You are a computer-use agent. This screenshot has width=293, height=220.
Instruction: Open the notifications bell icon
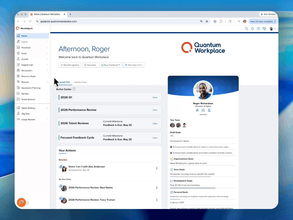[252, 29]
